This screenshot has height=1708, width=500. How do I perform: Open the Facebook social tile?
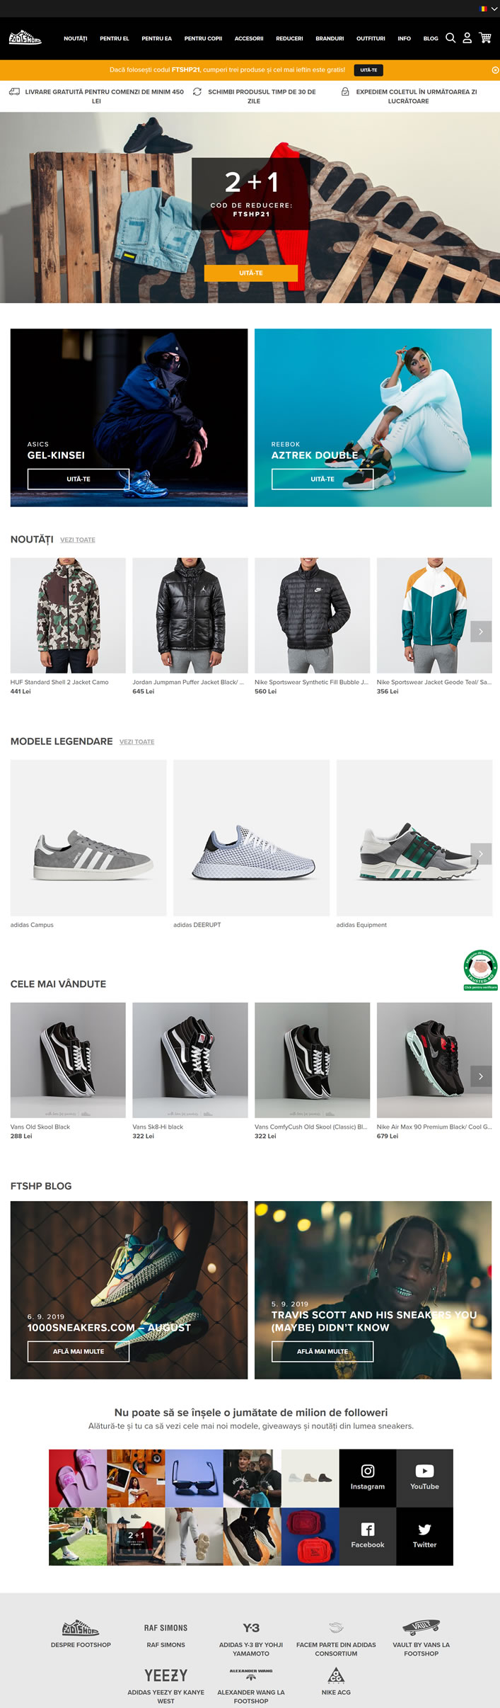[368, 1536]
